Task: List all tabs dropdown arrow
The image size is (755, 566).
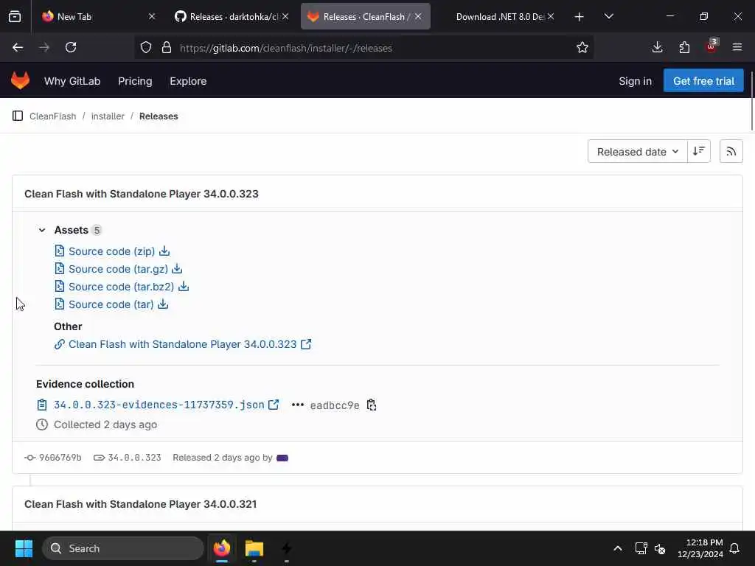Action: 608,16
